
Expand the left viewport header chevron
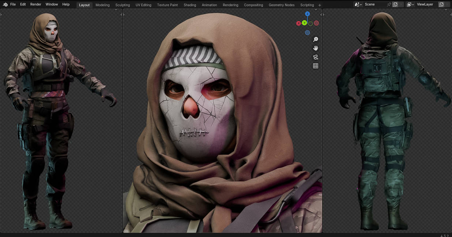(116, 10)
